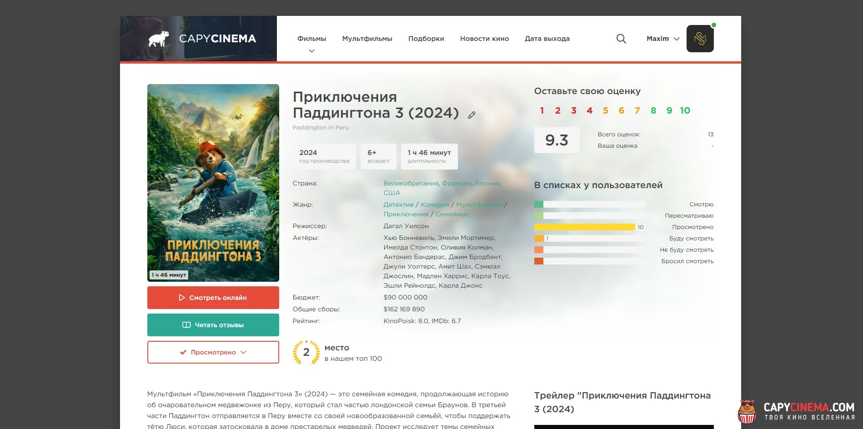Rate the movie 7
Image resolution: width=863 pixels, height=429 pixels.
637,110
